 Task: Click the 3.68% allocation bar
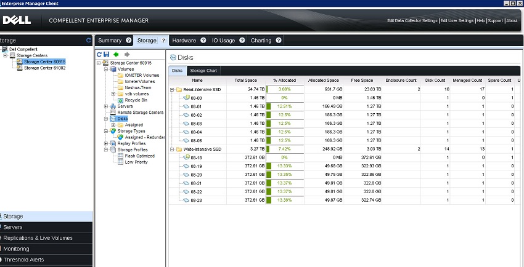click(x=285, y=89)
